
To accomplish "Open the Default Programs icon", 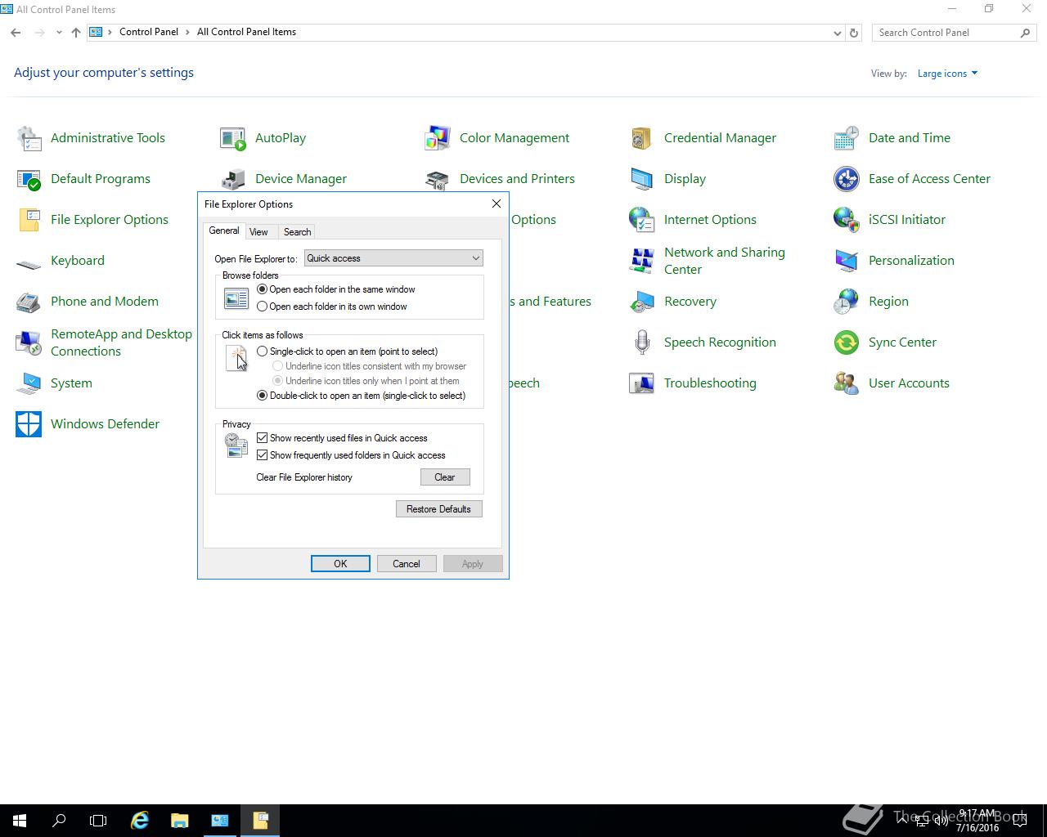I will pyautogui.click(x=29, y=179).
